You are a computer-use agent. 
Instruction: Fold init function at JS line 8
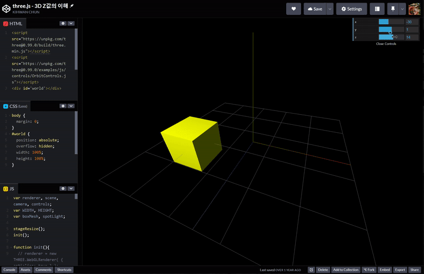point(11,247)
